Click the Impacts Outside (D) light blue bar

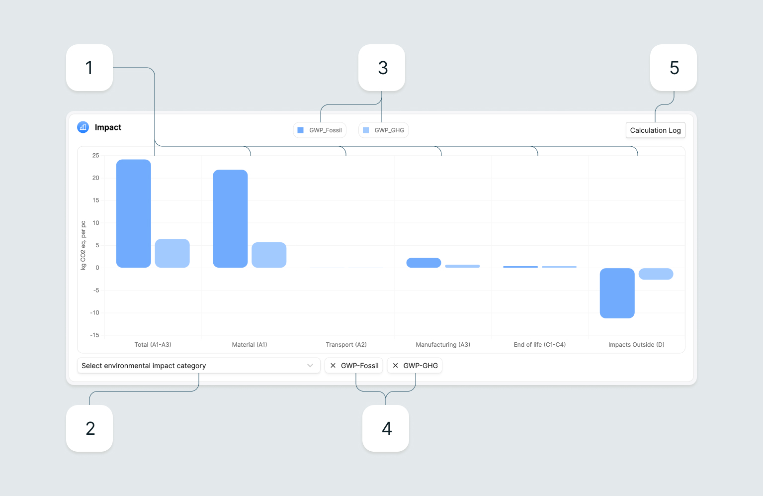point(656,274)
